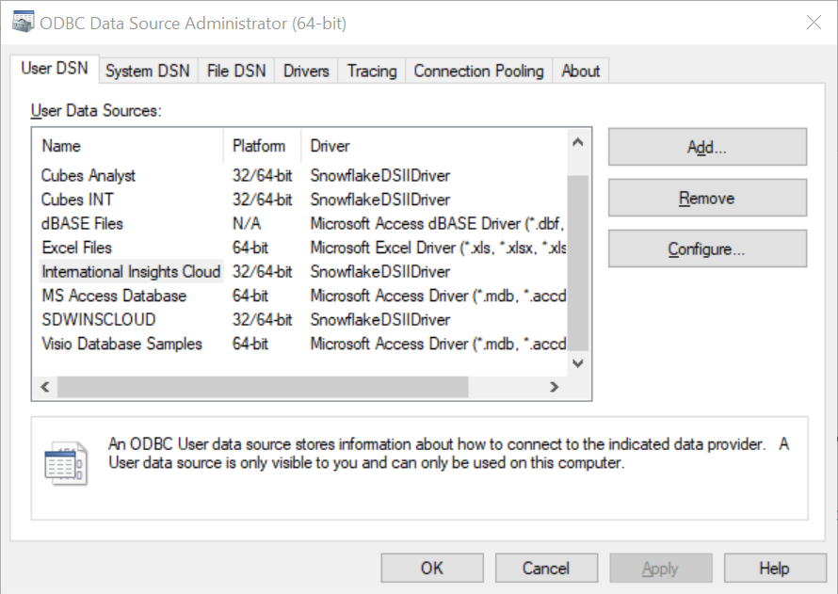Click the list's scroll down arrow

click(x=578, y=363)
